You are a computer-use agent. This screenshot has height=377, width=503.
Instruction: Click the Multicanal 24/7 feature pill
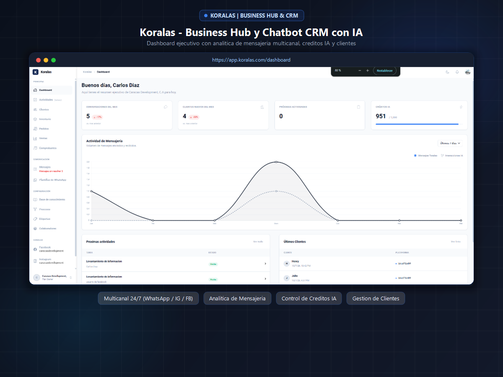pos(148,298)
